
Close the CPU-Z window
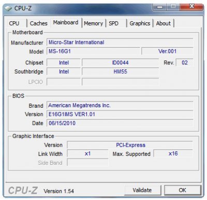[x=191, y=7]
